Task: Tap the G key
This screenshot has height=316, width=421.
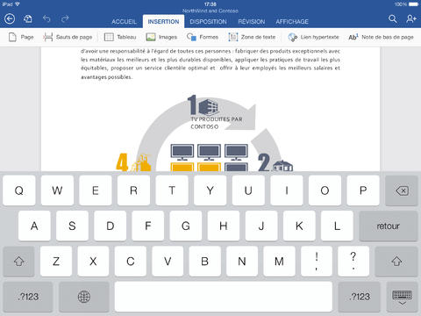Action: coord(186,226)
